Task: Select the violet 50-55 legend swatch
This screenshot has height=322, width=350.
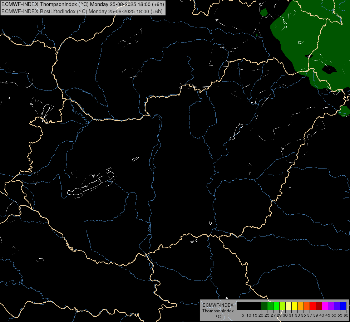Action: [x=337, y=306]
